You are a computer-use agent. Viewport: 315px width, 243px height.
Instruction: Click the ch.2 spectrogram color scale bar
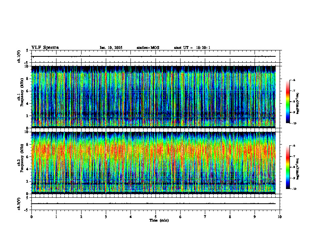[288, 167]
